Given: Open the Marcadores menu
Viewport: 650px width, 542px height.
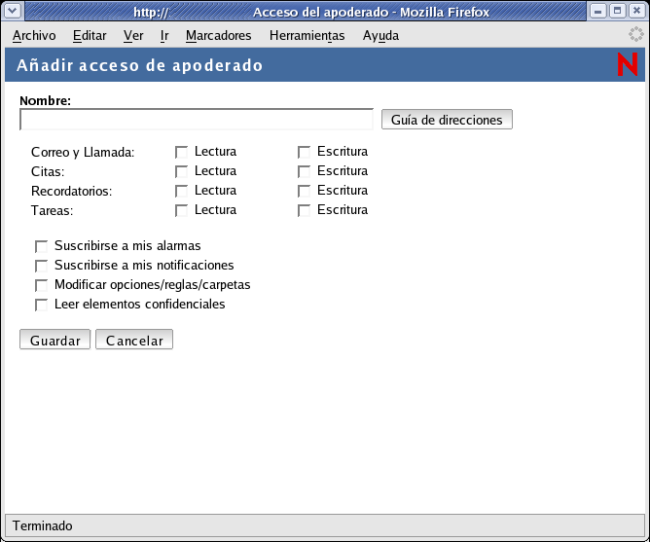Looking at the screenshot, I should (218, 35).
